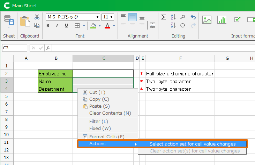The height and width of the screenshot is (165, 255).
Task: Click the fx insert function button
Action: point(48,48)
